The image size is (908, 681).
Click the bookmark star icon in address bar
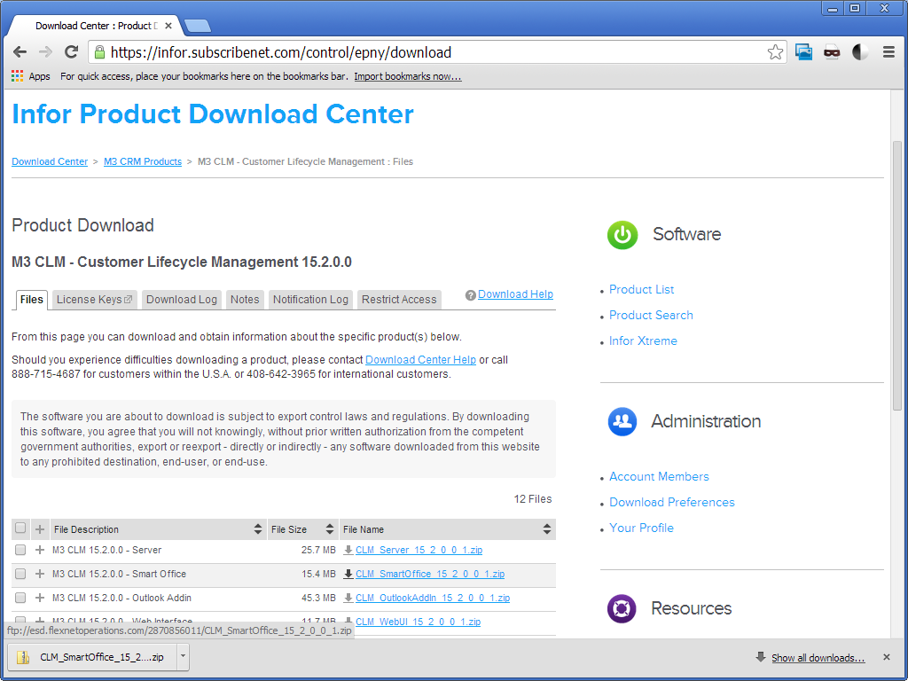775,52
